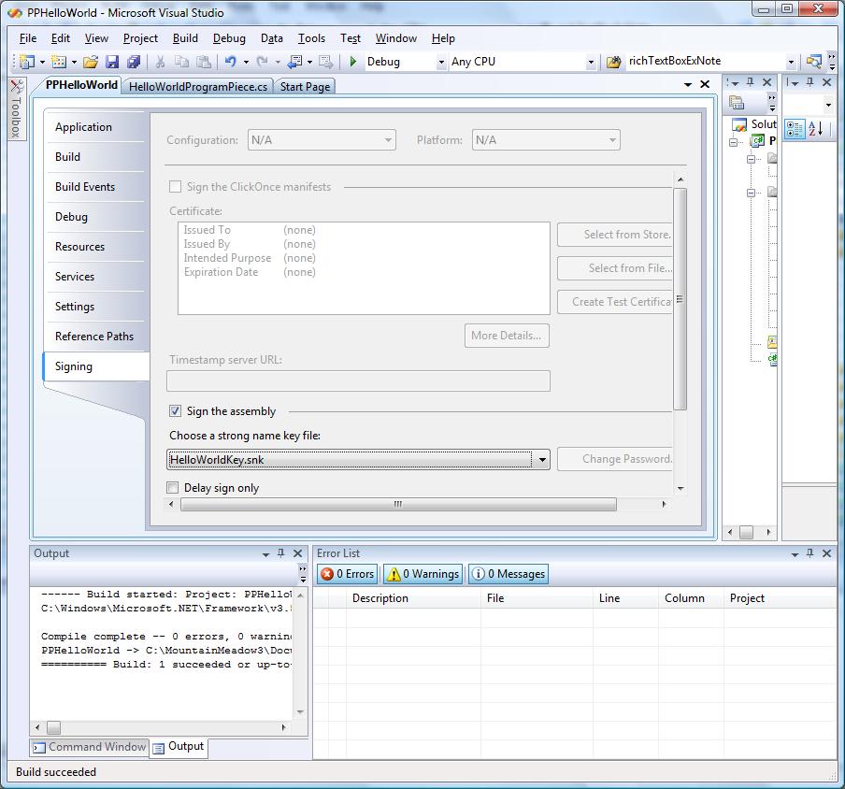This screenshot has height=789, width=845.
Task: Click the Navigate Forward icon
Action: pos(325,62)
